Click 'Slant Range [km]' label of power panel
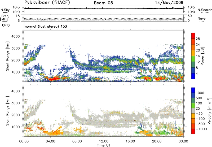Image resolution: width=212 pixels, height=147 pixels. coord(7,56)
